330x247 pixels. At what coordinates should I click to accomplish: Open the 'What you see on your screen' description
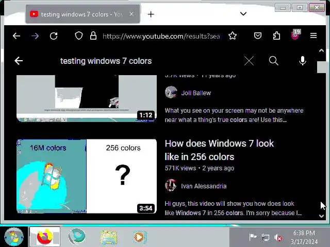[x=234, y=115]
